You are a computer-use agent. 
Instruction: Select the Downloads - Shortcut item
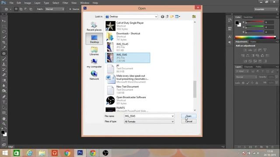click(128, 37)
